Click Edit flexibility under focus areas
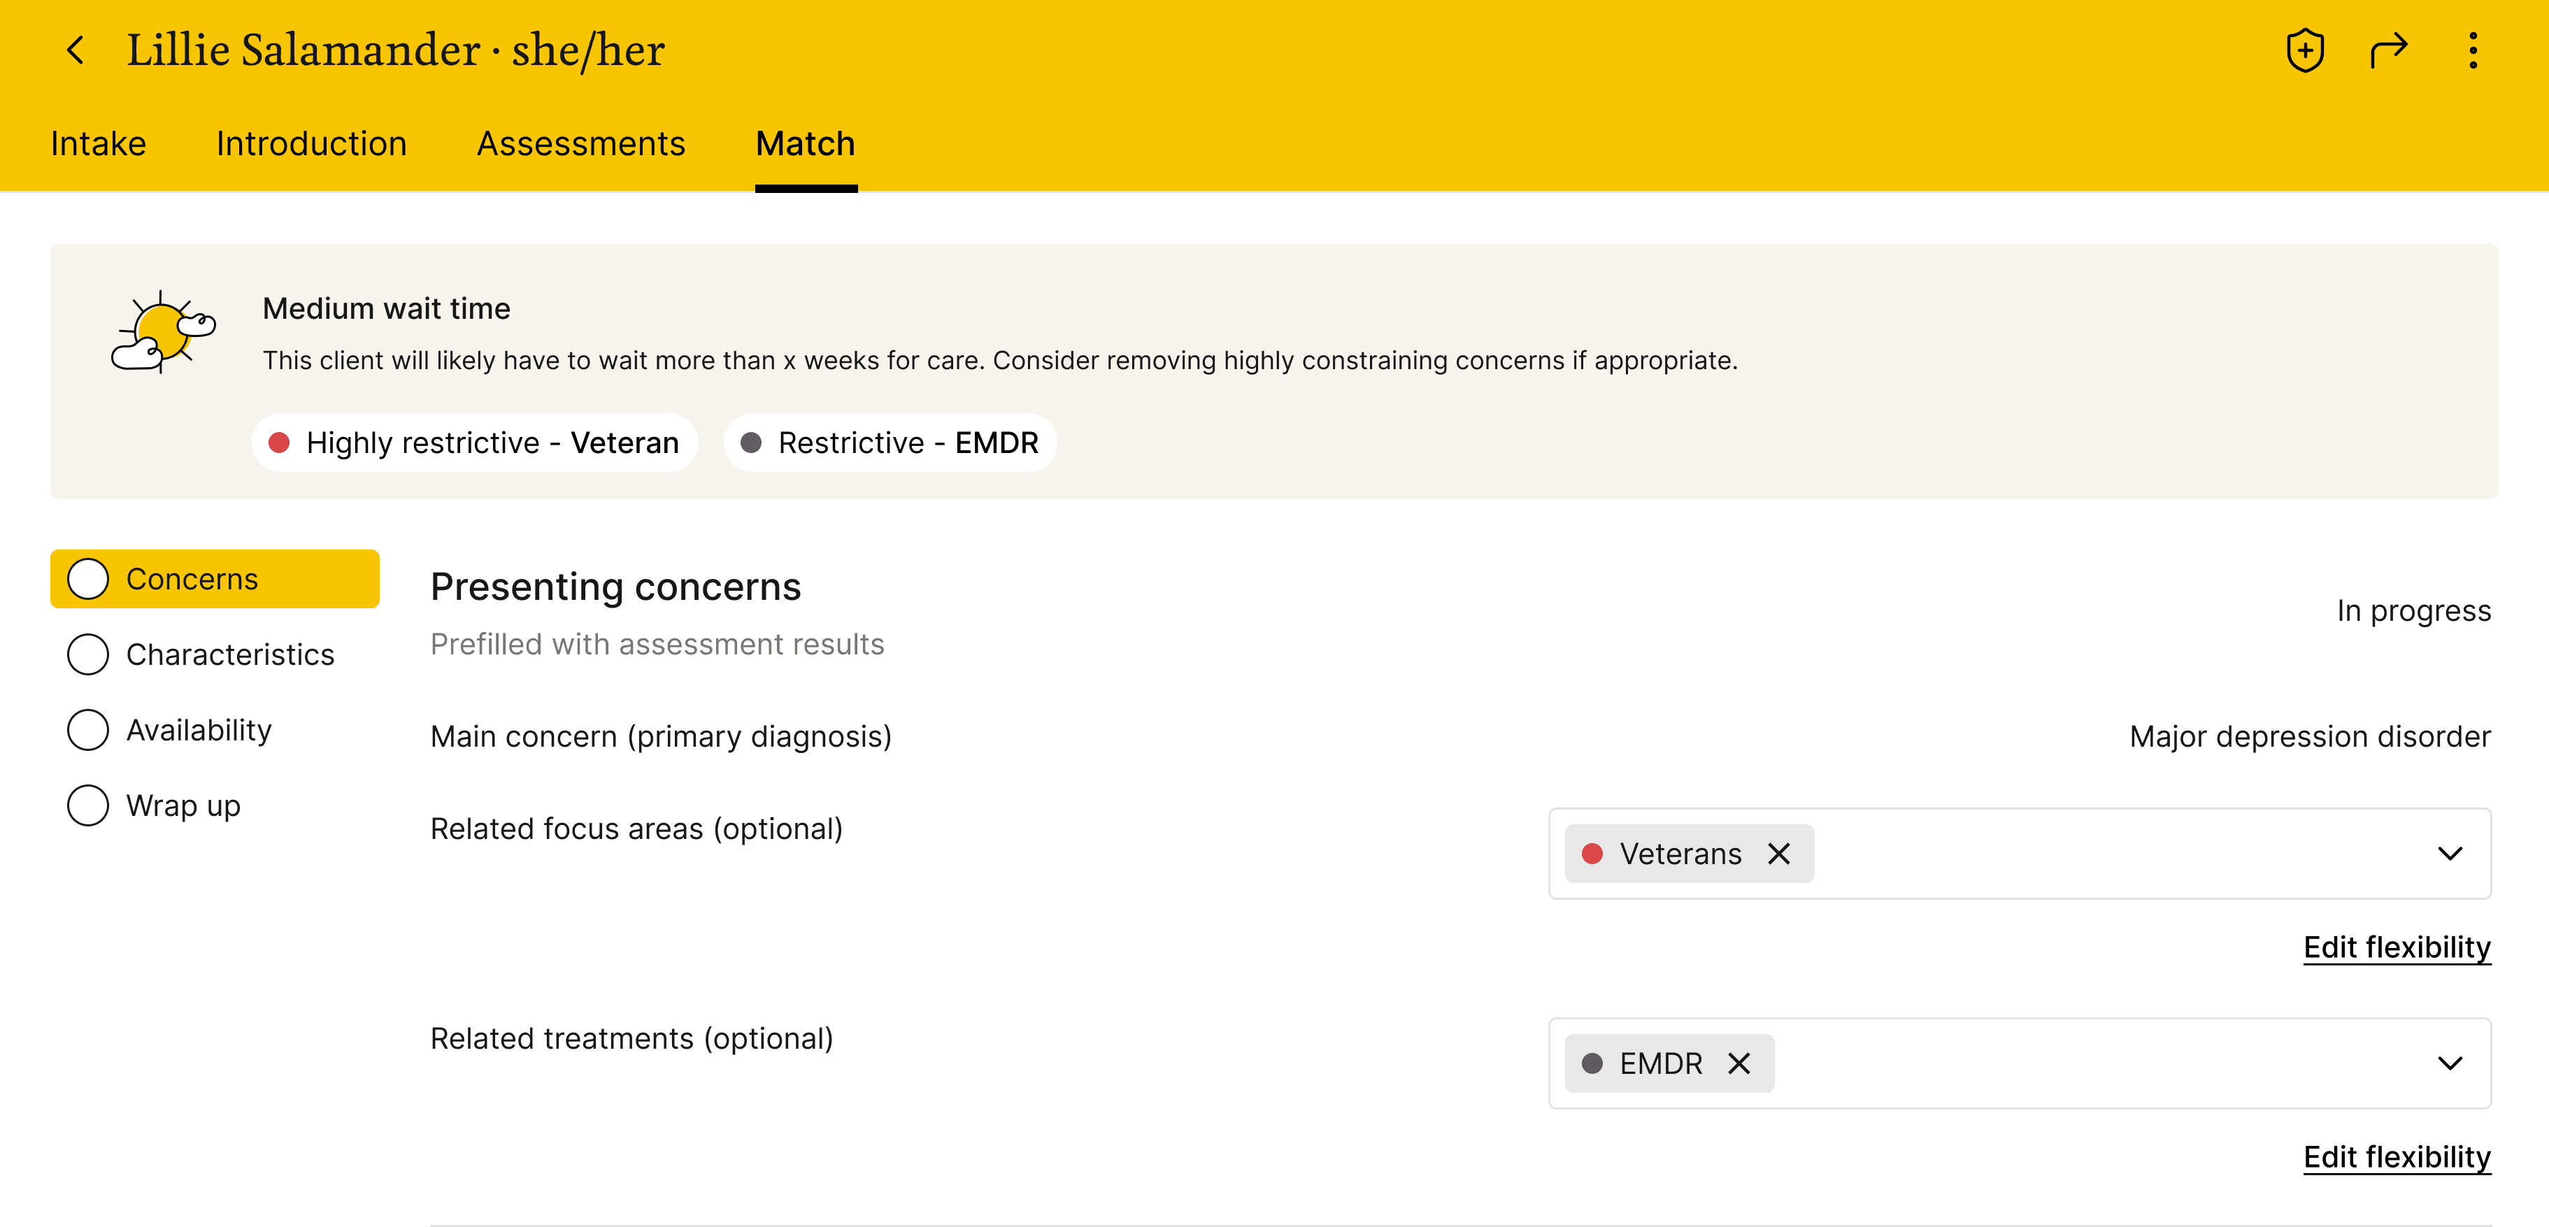Screen dimensions: 2549x1227 pos(2396,947)
